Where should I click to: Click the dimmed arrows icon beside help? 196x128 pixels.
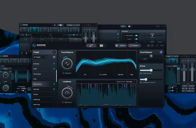[157, 45]
